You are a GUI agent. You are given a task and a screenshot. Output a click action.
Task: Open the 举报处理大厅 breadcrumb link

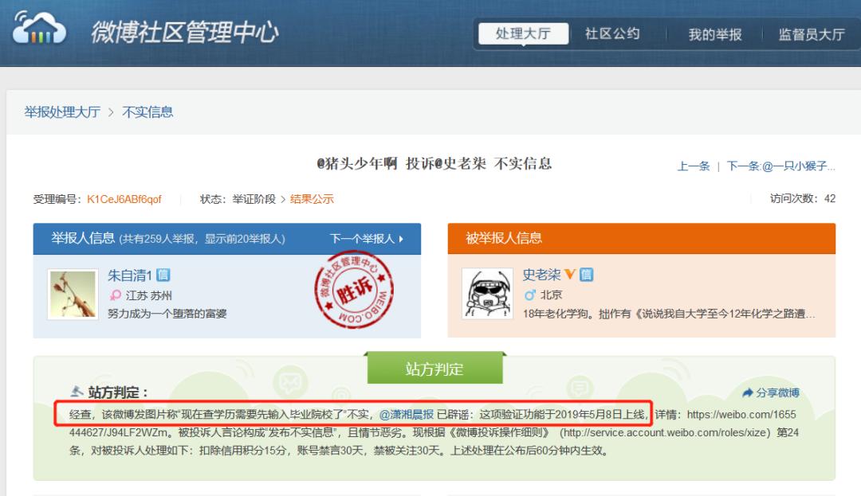pyautogui.click(x=62, y=112)
